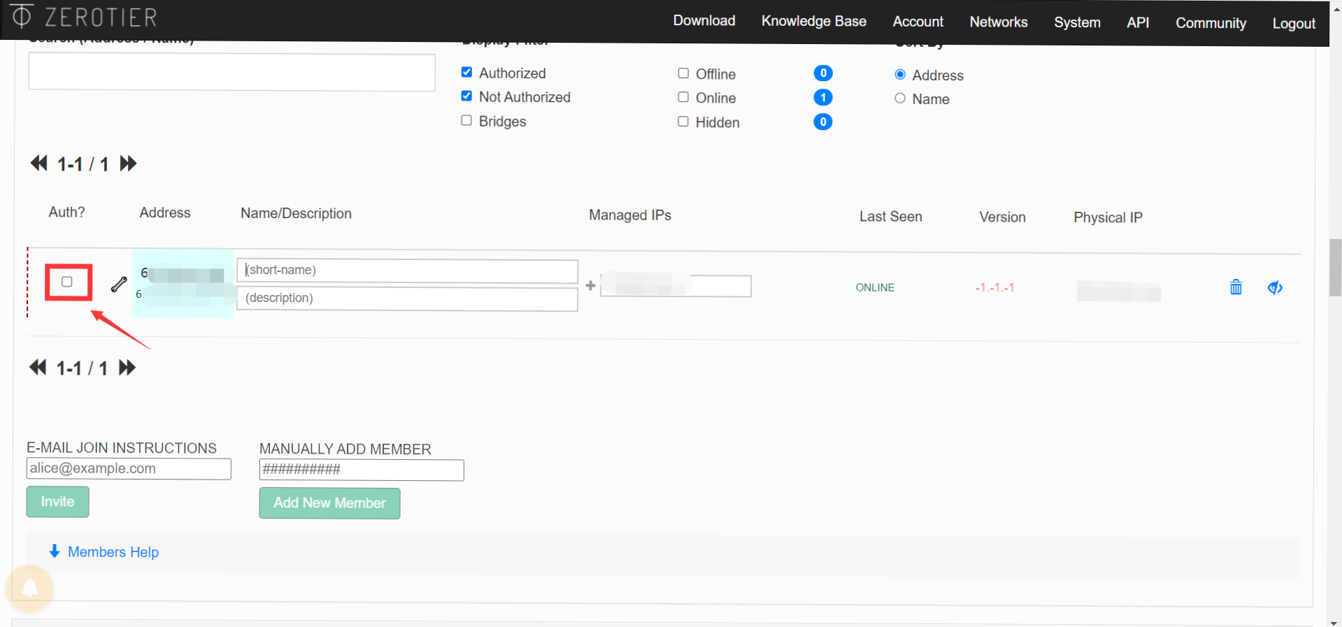Go to next page in bottom pager
This screenshot has height=627, width=1342.
127,368
